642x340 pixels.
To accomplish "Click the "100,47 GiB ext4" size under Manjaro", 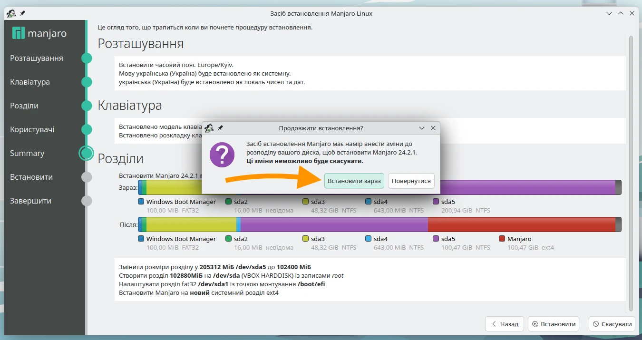I will point(531,247).
